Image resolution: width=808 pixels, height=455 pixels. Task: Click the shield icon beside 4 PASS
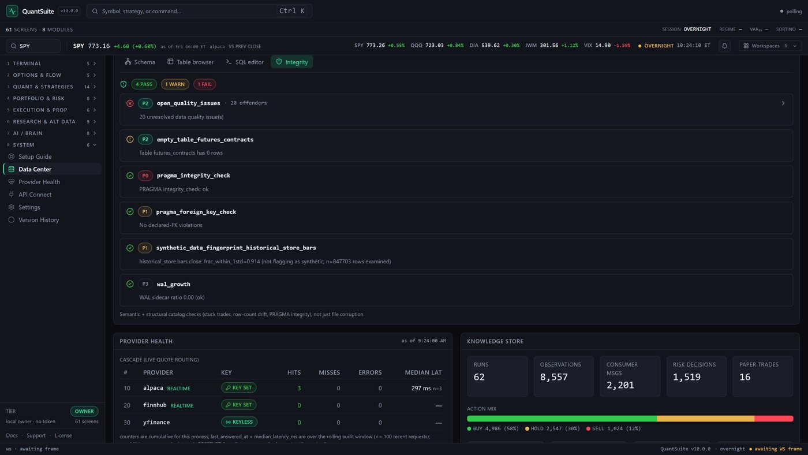[x=124, y=84]
